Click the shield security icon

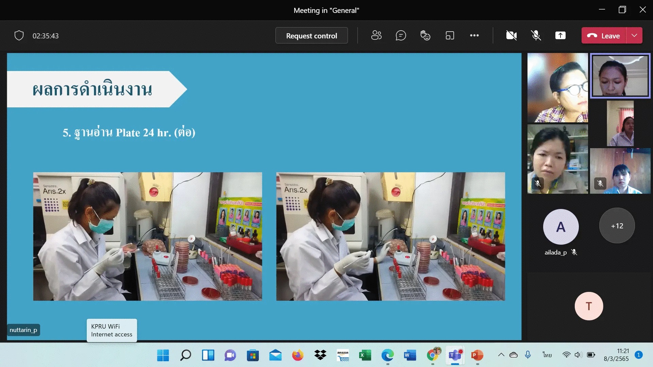[x=19, y=35]
